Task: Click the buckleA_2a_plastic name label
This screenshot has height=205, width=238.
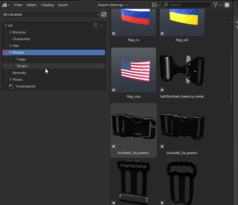Action: point(133,153)
